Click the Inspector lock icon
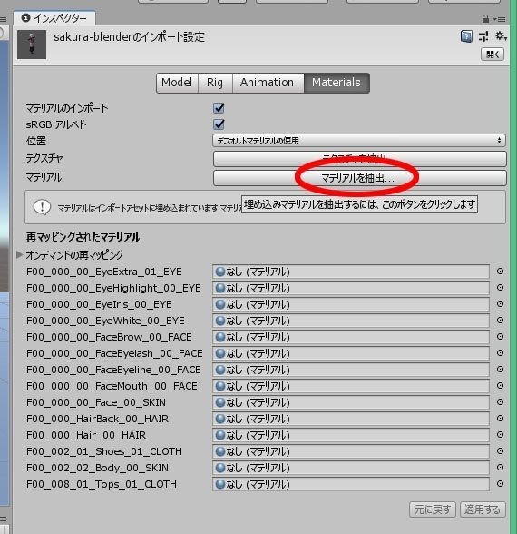This screenshot has height=534, width=517. point(486,19)
